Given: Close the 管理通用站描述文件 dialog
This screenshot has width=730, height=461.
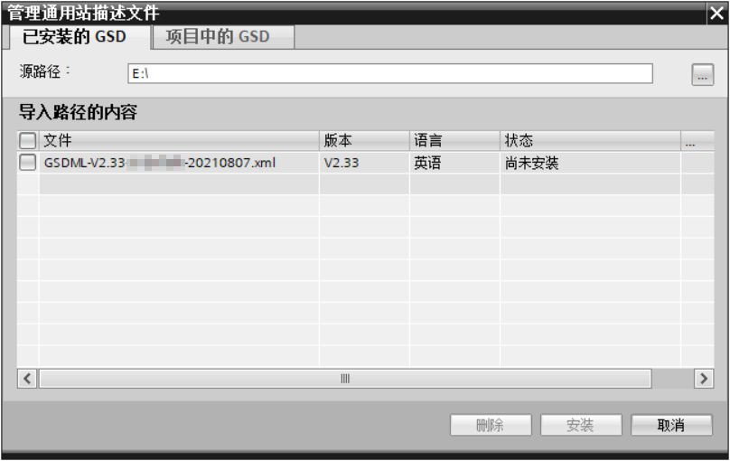Looking at the screenshot, I should pos(717,13).
